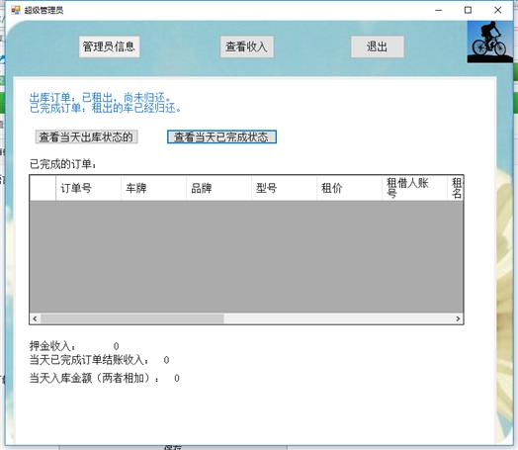Click the 品牌 column header
518x450 pixels.
point(218,188)
